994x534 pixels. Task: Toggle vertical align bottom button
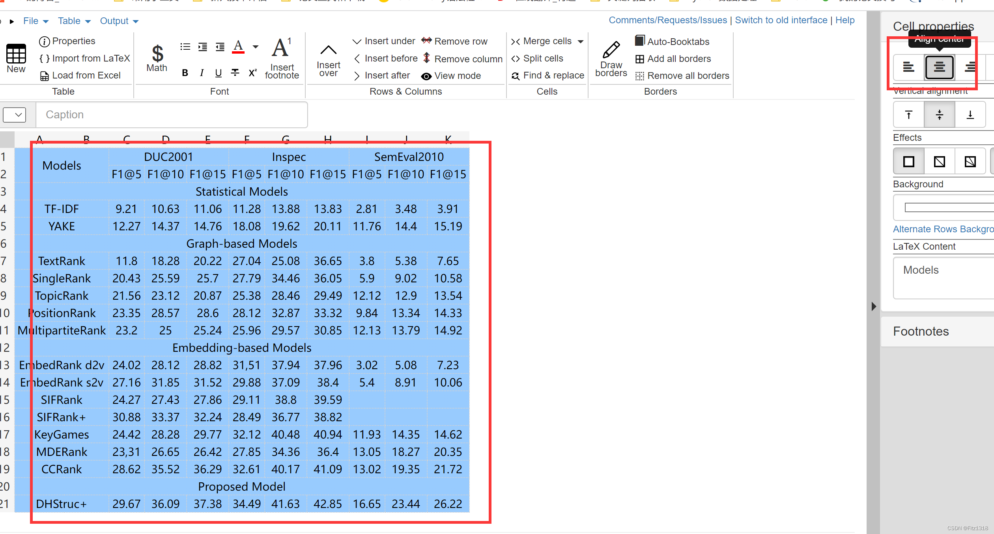click(970, 115)
